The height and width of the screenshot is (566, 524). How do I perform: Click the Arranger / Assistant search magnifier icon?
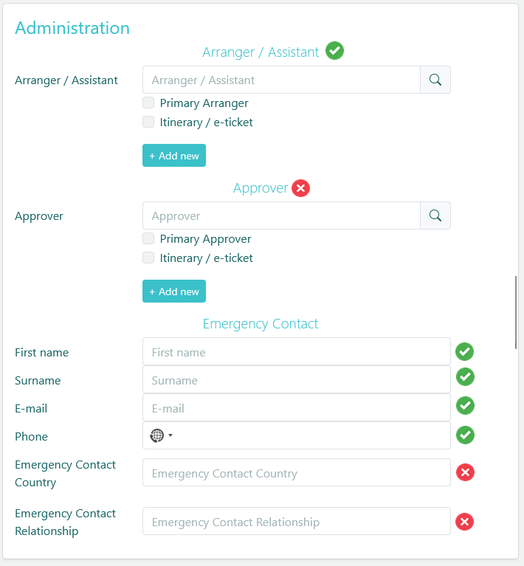coord(435,80)
